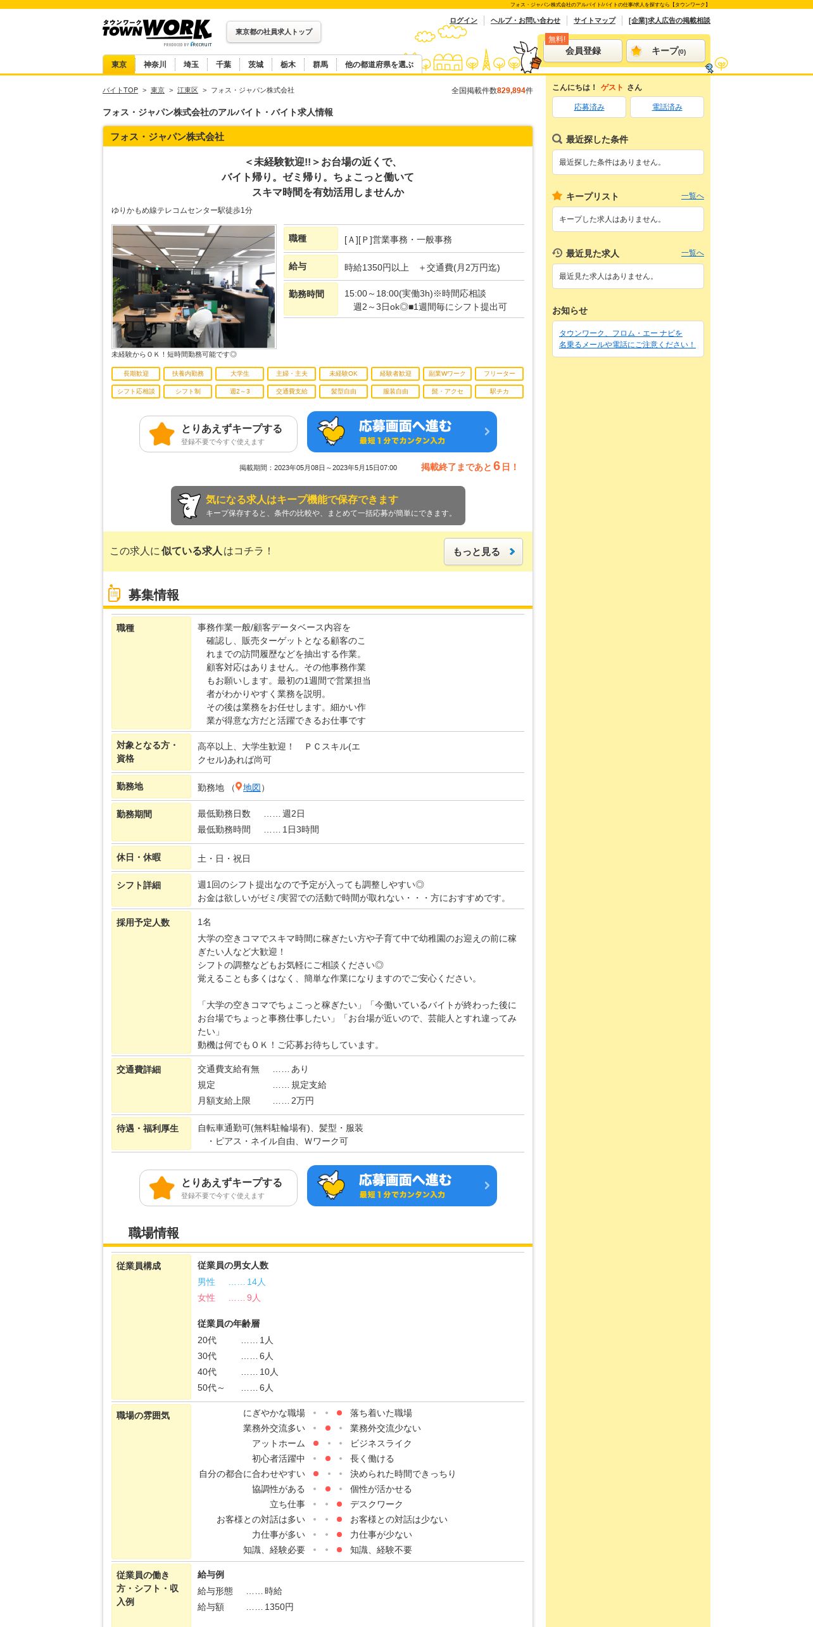Image resolution: width=813 pixels, height=1627 pixels.
Task: Click the 経験者歓迎 tag
Action: [395, 374]
